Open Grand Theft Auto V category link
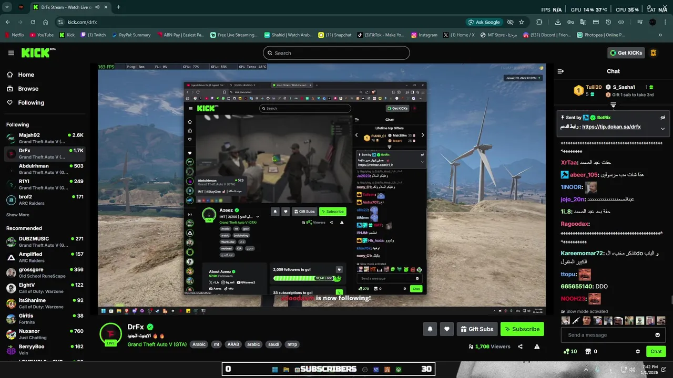Image resolution: width=673 pixels, height=378 pixels. coord(157,344)
